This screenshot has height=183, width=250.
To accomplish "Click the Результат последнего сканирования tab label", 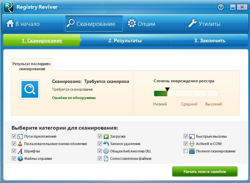I will coord(32,66).
